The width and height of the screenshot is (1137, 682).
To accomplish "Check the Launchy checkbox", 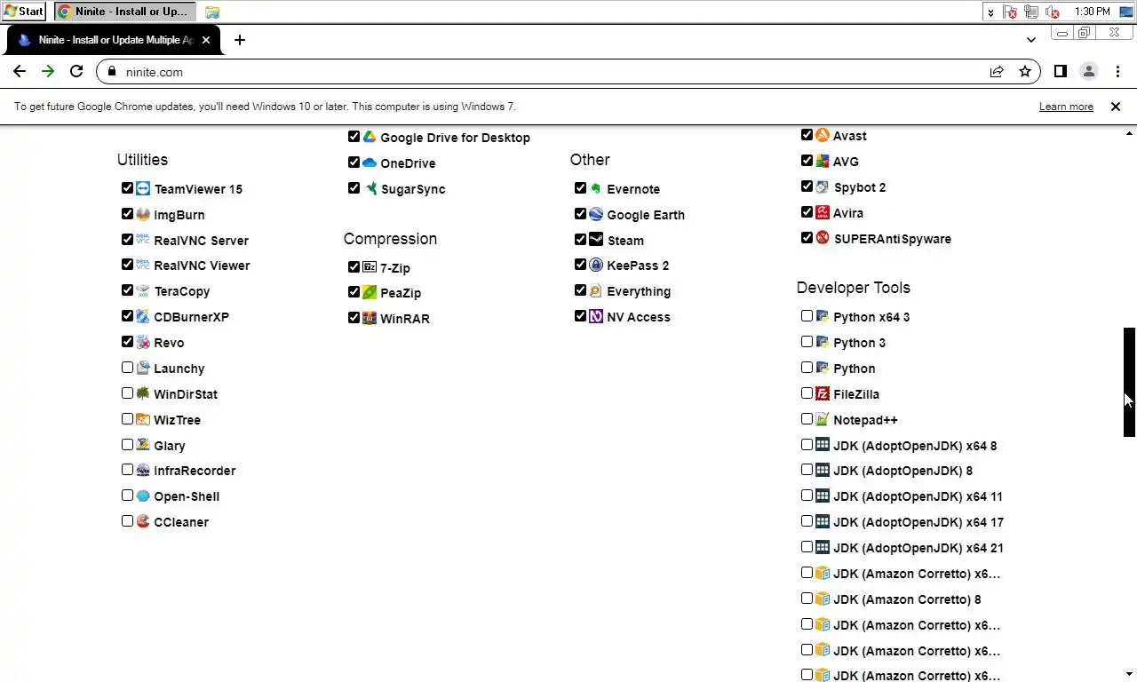I will coord(127,367).
